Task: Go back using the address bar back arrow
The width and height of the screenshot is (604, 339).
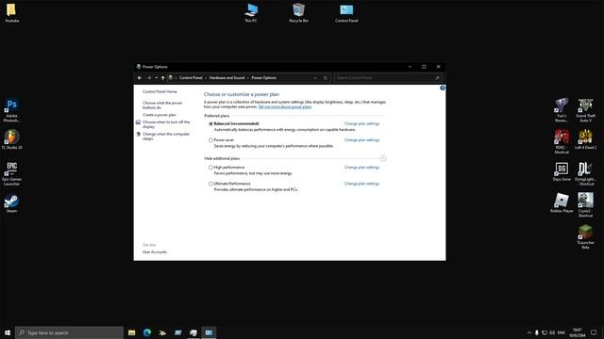Action: click(x=140, y=78)
